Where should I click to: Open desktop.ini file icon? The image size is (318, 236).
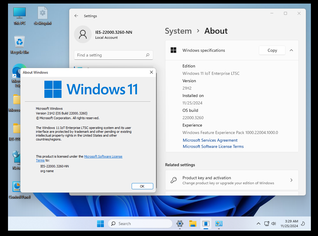click(43, 16)
